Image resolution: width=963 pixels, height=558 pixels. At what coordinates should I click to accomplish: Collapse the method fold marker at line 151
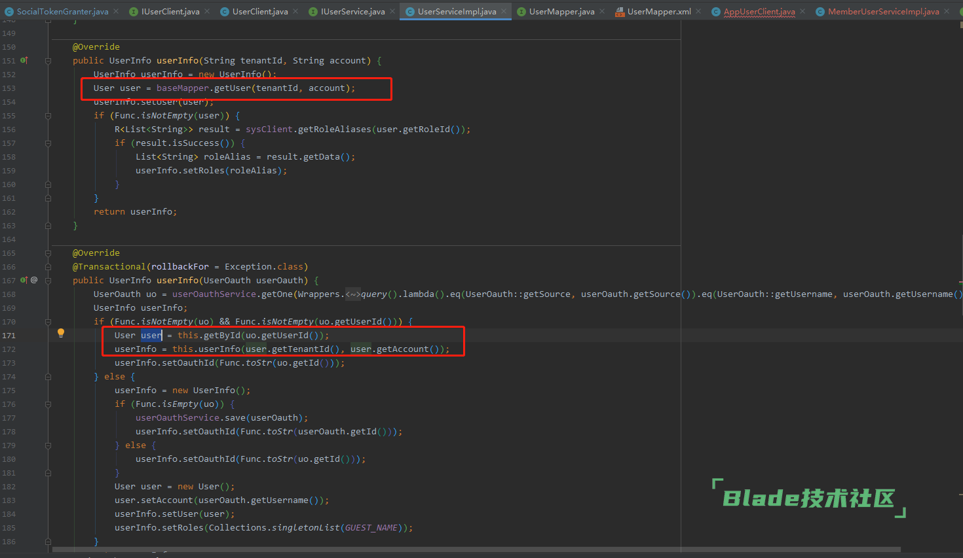click(x=48, y=61)
